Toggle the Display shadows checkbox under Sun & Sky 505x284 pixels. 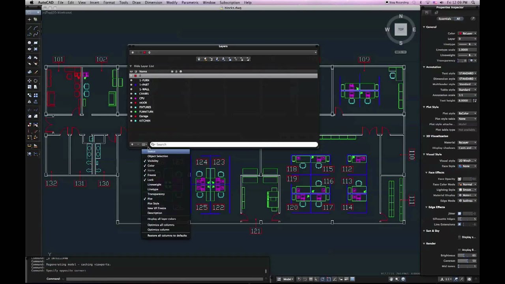coord(459,237)
